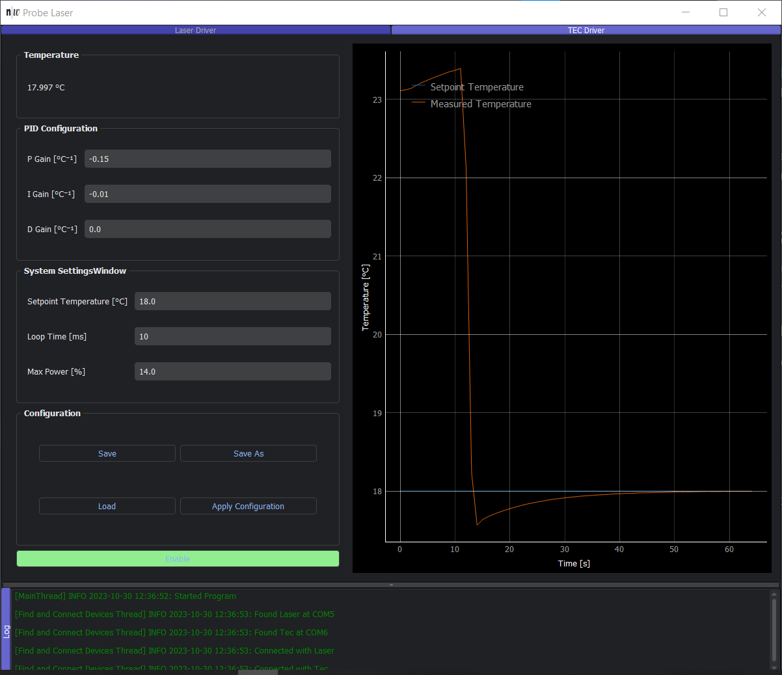Click the 'Connected with Laser' log line
Image resolution: width=782 pixels, height=675 pixels.
click(175, 650)
